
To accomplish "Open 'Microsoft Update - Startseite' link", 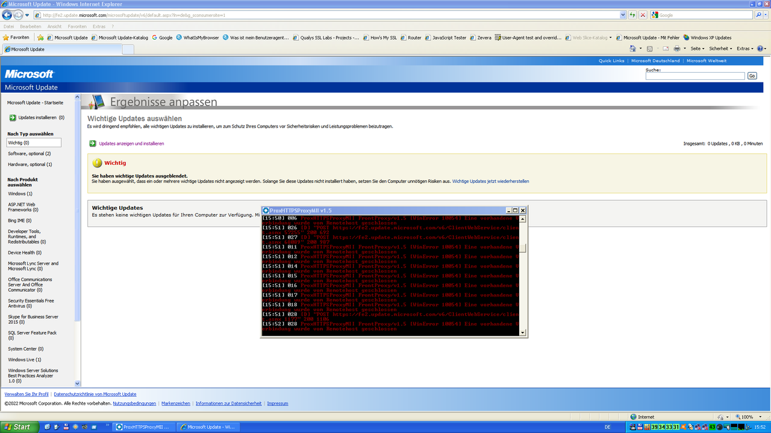I will pyautogui.click(x=35, y=103).
